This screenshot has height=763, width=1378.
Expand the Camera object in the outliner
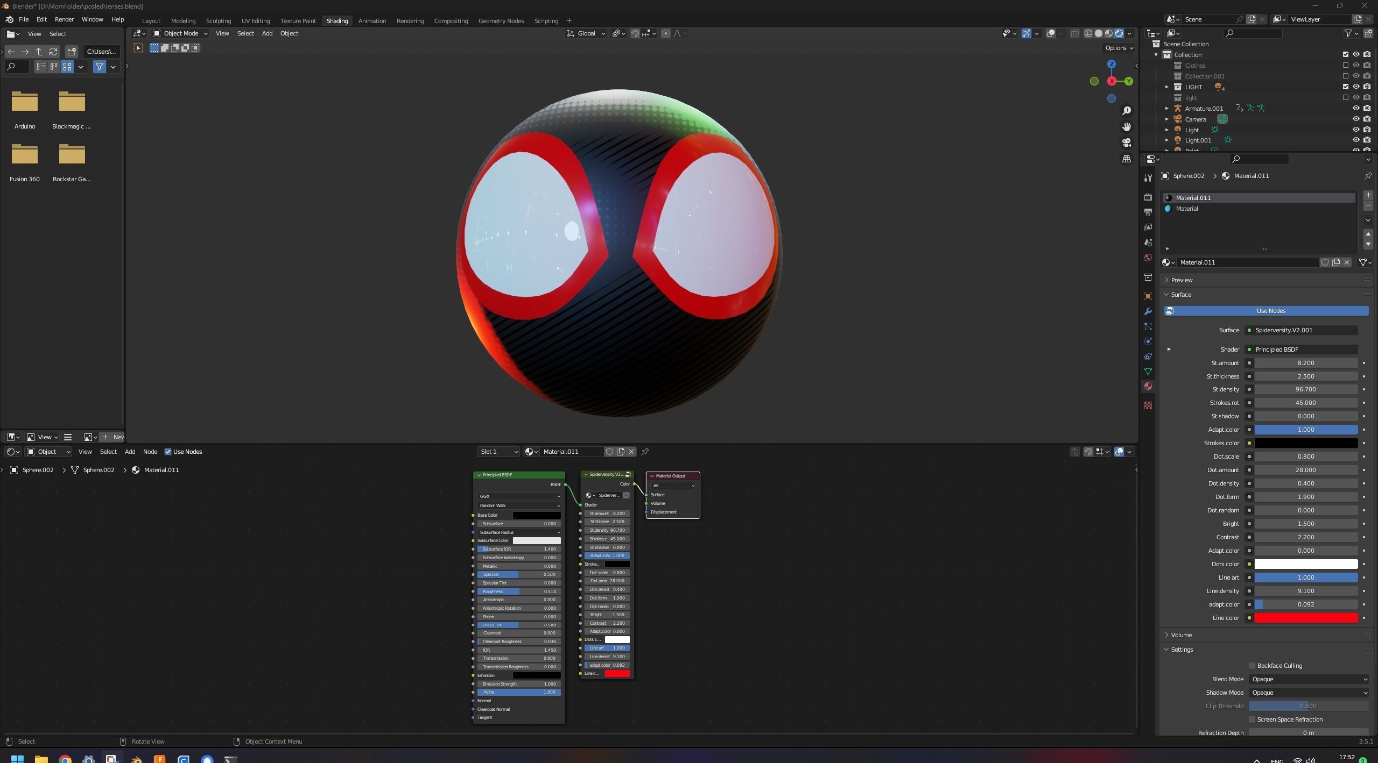(1166, 119)
